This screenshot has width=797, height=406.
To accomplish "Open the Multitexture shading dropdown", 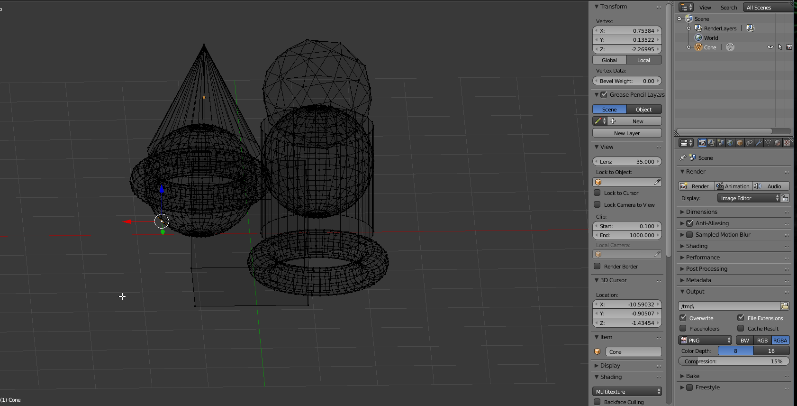I will pos(627,391).
